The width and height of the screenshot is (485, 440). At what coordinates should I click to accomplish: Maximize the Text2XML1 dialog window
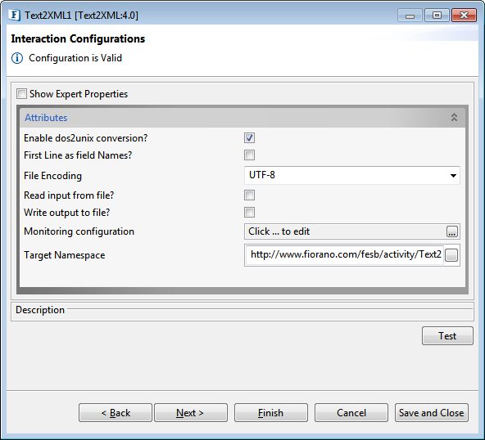(x=437, y=15)
